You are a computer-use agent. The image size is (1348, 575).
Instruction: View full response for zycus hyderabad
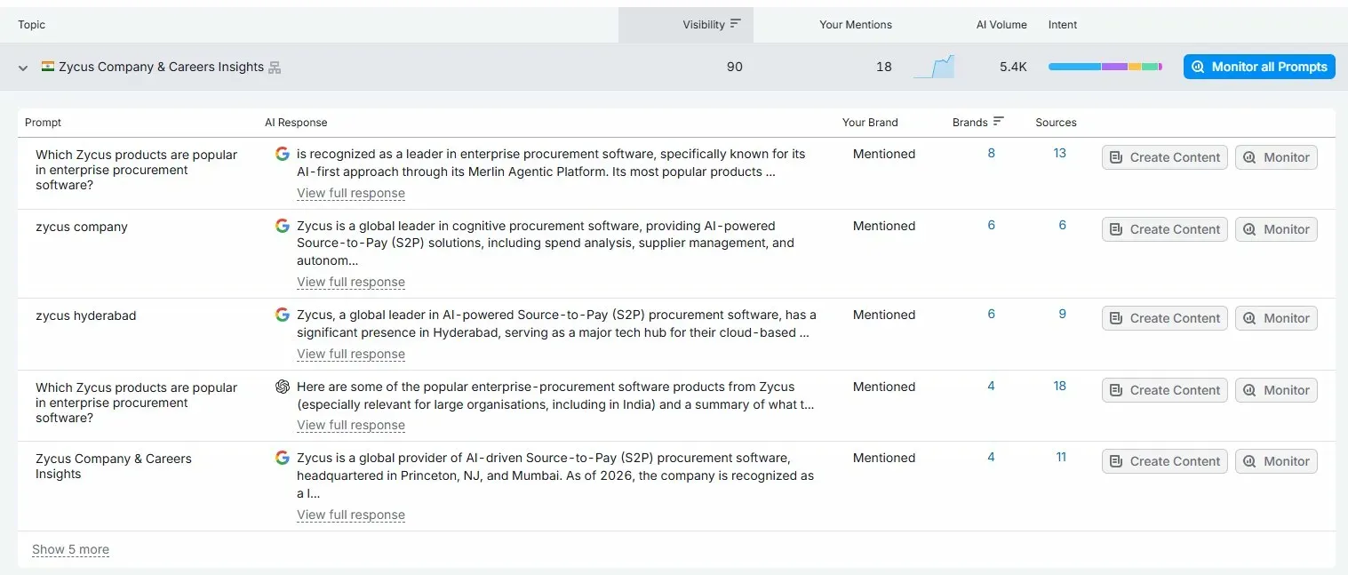coord(351,354)
